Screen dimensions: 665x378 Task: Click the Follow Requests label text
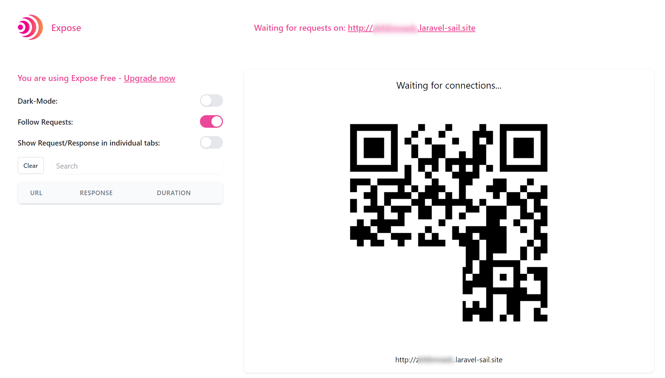pyautogui.click(x=45, y=122)
